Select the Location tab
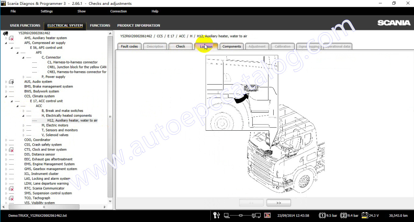The width and height of the screenshot is (414, 222). (x=206, y=46)
